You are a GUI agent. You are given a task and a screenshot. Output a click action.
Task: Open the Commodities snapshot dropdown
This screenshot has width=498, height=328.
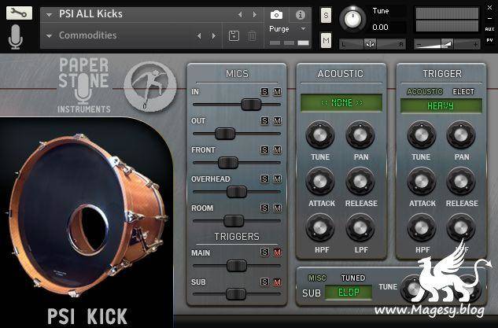49,36
